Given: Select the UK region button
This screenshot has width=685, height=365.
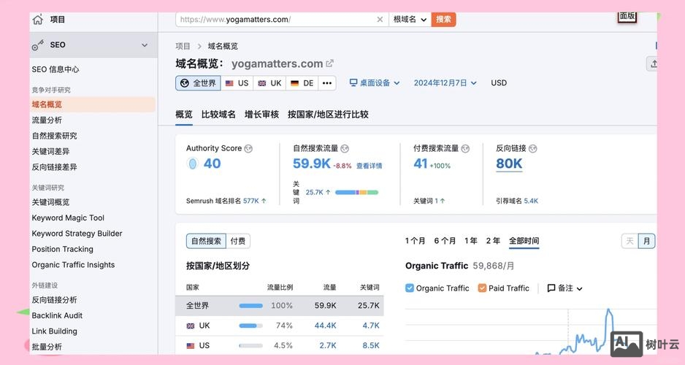Looking at the screenshot, I should [x=269, y=83].
